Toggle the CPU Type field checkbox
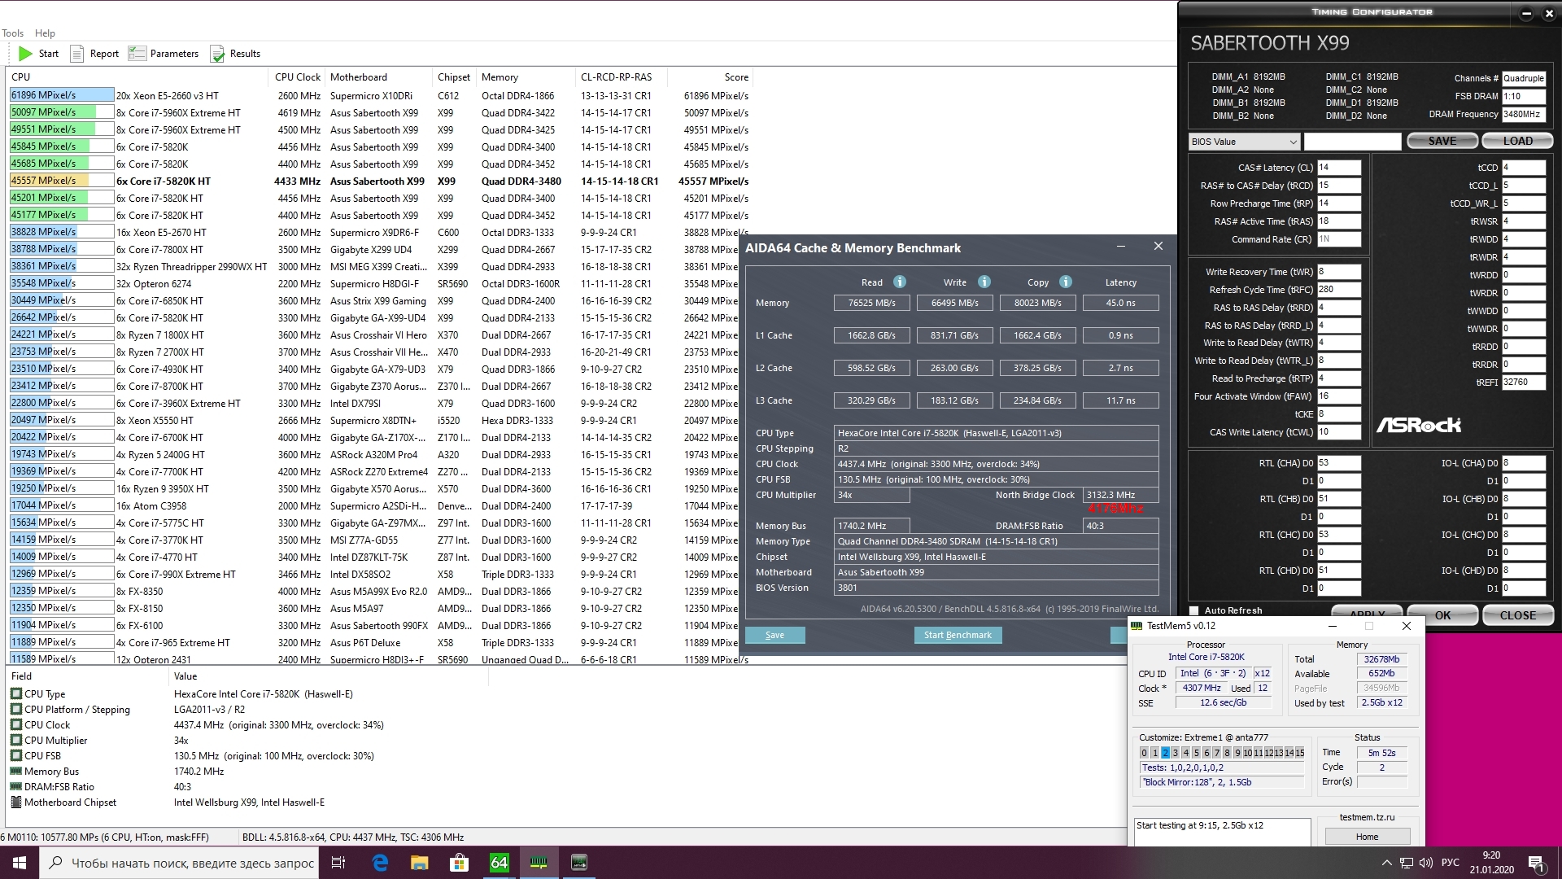The image size is (1562, 879). click(x=16, y=694)
